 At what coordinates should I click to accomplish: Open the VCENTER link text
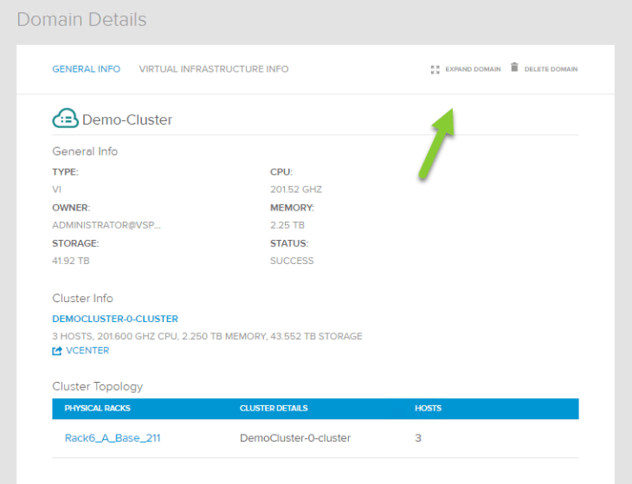click(x=87, y=351)
